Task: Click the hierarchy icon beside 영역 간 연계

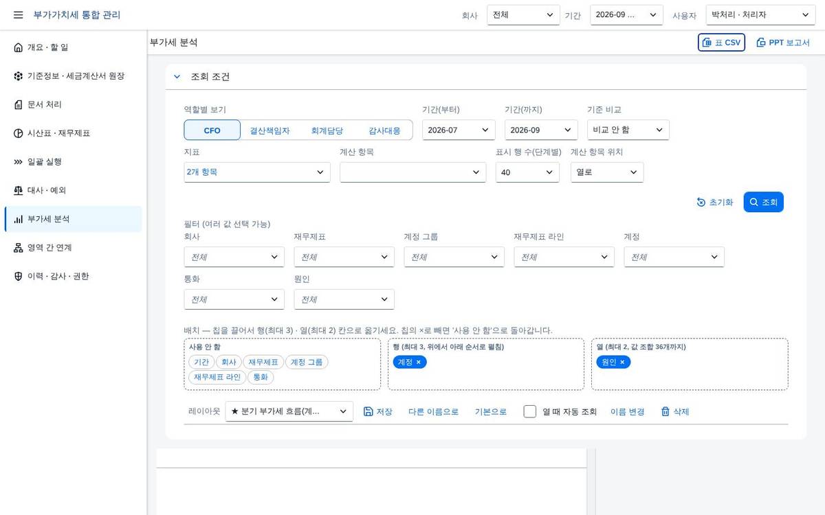Action: (18, 248)
